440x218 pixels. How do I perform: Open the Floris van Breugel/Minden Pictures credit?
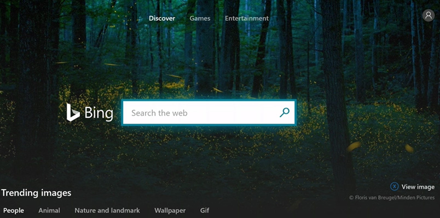pos(394,198)
